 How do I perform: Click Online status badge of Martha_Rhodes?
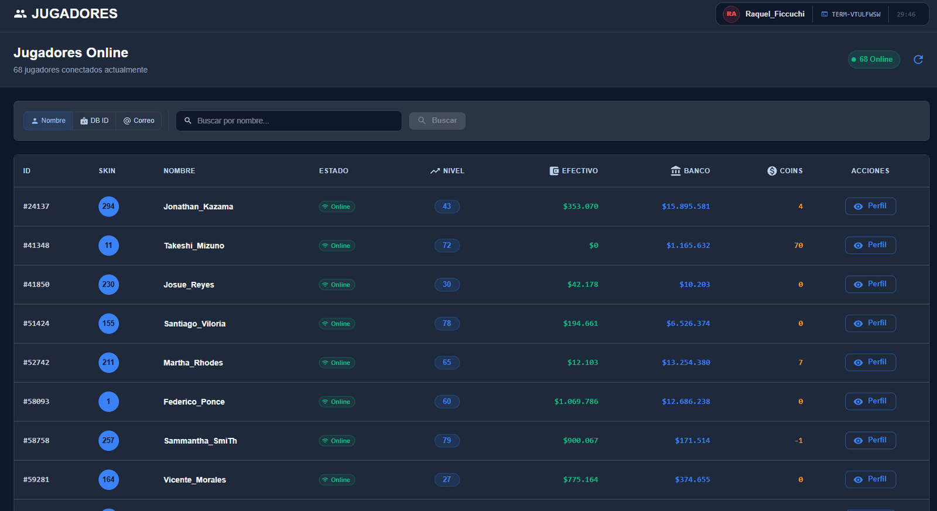pos(337,362)
